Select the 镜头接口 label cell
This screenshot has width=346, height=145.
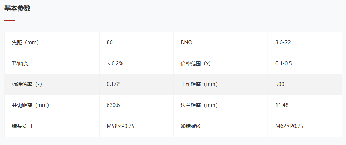pyautogui.click(x=52, y=127)
